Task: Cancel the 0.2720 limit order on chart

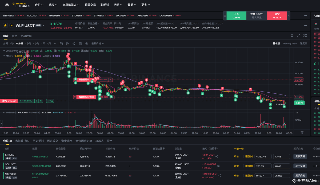Action: pos(111,80)
